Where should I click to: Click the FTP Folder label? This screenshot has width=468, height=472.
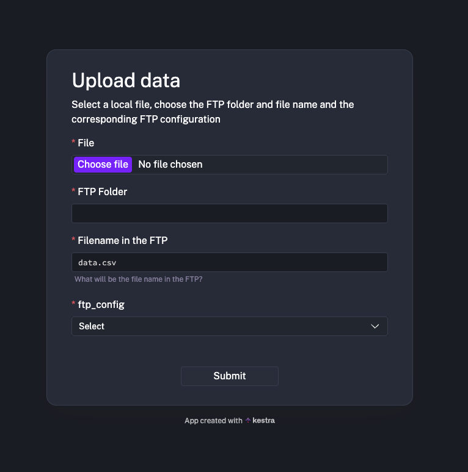[x=103, y=191]
